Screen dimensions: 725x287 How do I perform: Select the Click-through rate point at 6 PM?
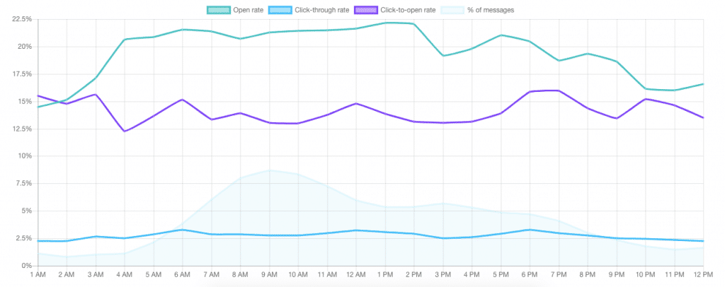[x=530, y=230]
